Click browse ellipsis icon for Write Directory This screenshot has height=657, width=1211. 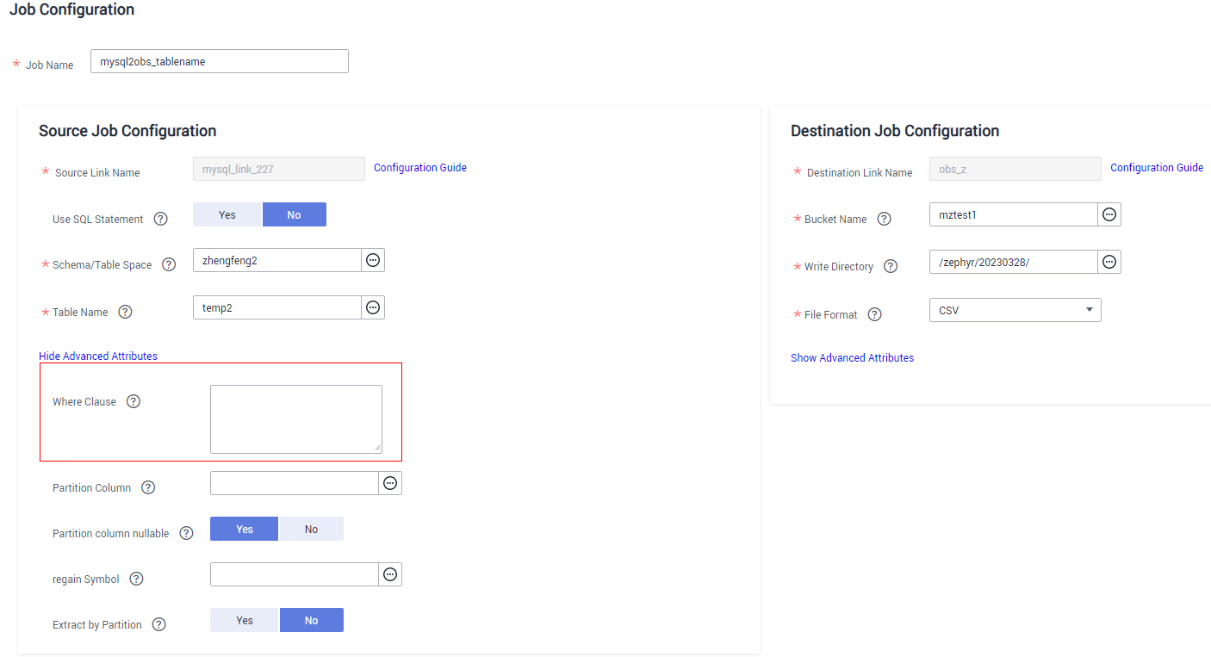1109,262
